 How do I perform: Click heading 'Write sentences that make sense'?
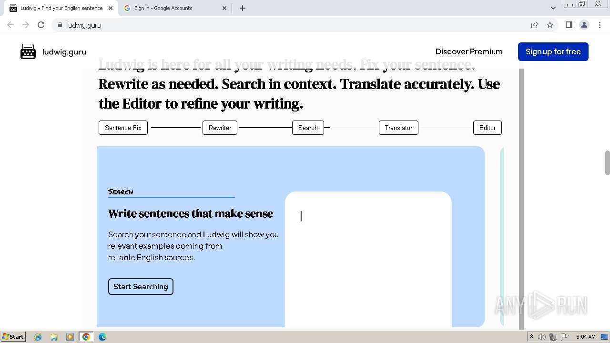191,213
